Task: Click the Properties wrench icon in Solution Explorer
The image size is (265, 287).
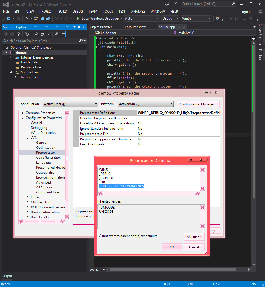Action: click(x=57, y=34)
